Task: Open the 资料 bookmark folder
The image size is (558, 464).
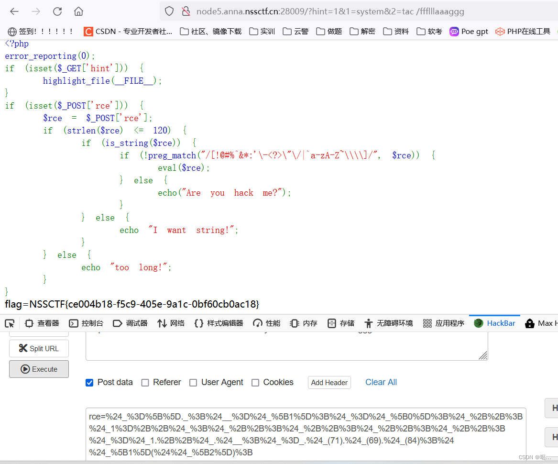Action: (x=396, y=32)
